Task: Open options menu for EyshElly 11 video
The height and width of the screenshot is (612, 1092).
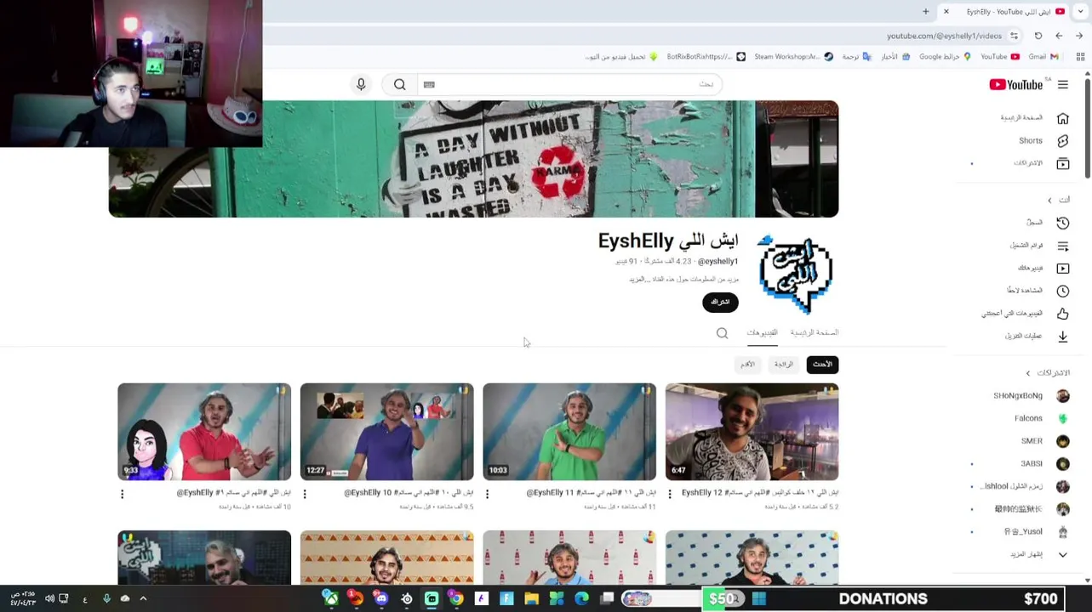Action: click(x=487, y=494)
